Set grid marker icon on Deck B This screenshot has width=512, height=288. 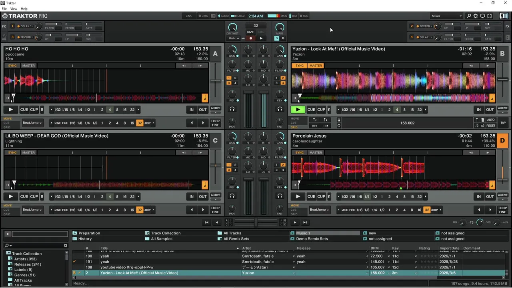click(477, 120)
